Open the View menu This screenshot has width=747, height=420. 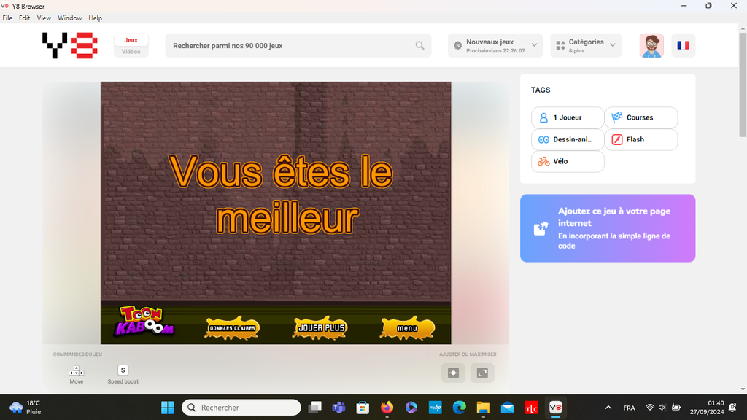point(44,17)
